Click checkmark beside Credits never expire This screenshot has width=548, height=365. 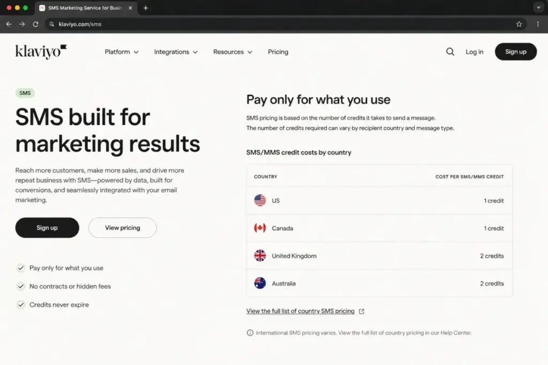(x=21, y=305)
